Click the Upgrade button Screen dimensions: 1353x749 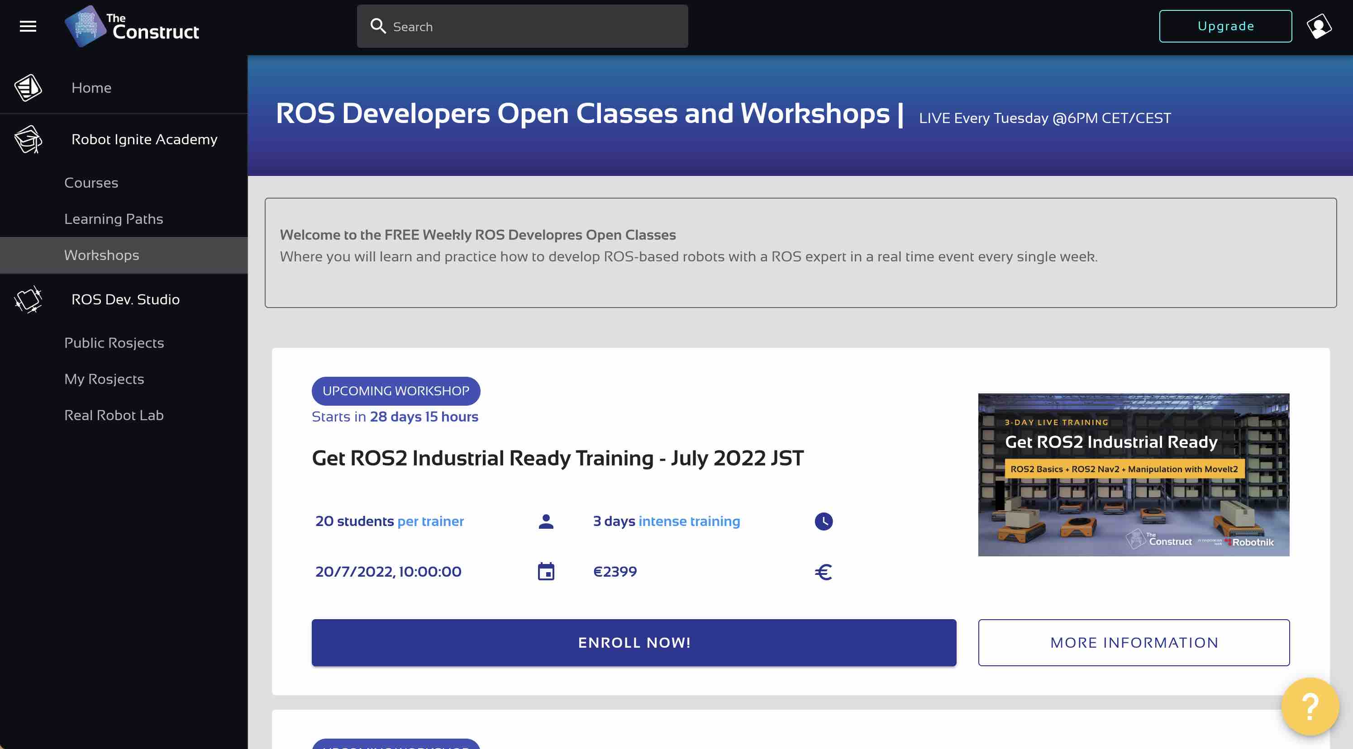click(1225, 26)
